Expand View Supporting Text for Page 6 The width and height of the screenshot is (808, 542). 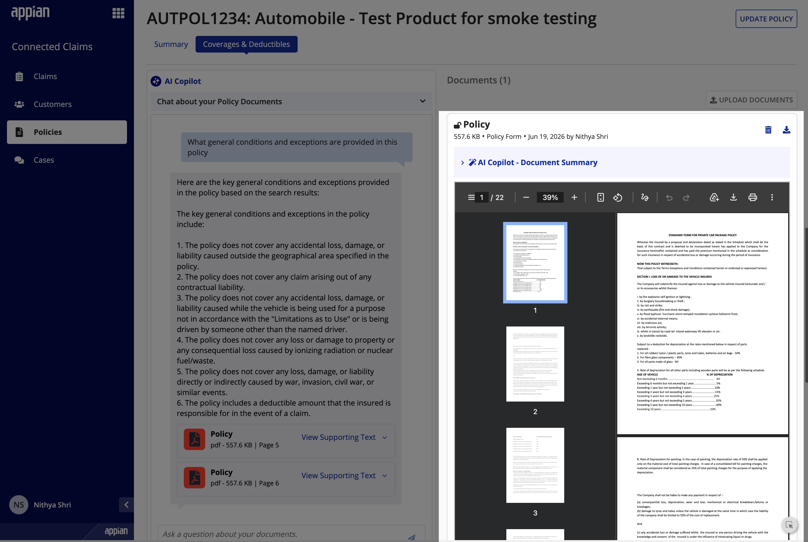tap(344, 476)
